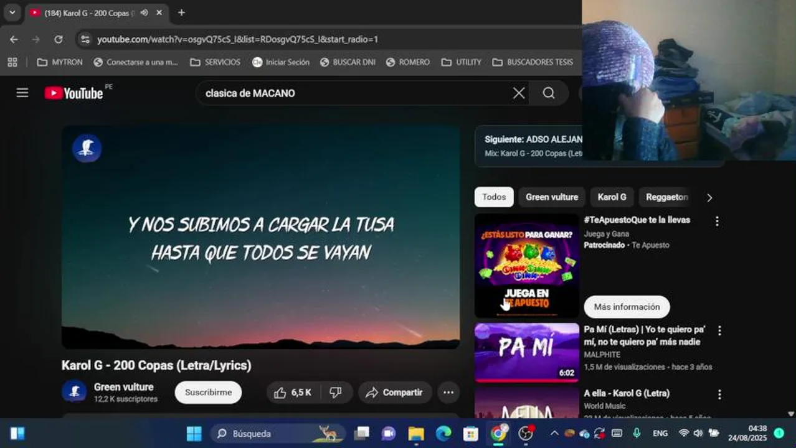Image resolution: width=796 pixels, height=448 pixels.
Task: Open a new browser tab
Action: [181, 12]
